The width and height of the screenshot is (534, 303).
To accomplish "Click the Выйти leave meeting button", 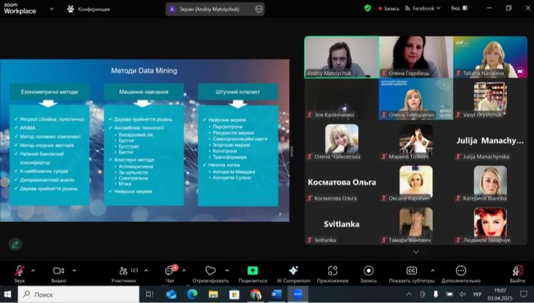I will click(x=517, y=271).
